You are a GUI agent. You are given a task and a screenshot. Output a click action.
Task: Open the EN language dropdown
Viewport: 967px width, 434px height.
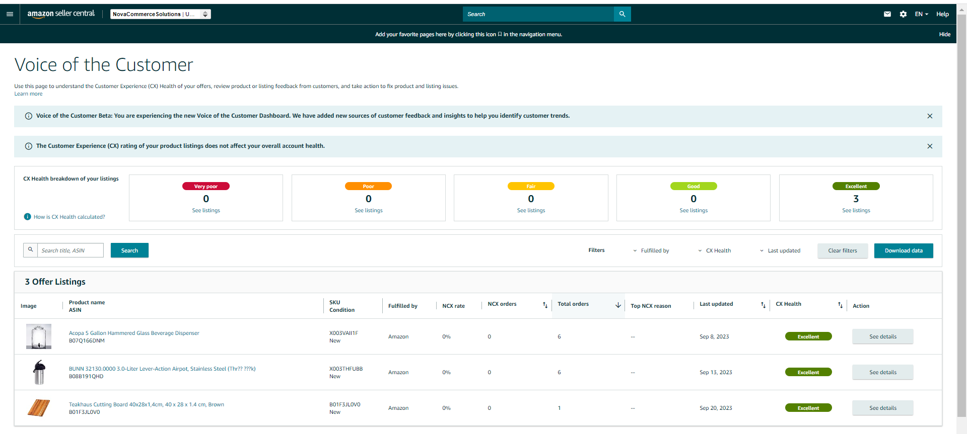pos(921,14)
